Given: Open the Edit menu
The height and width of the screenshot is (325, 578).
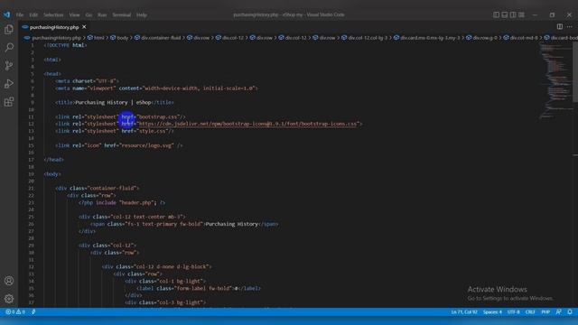Looking at the screenshot, I should [33, 14].
